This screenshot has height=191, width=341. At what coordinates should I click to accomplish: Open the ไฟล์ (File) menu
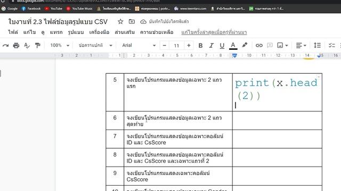point(13,32)
